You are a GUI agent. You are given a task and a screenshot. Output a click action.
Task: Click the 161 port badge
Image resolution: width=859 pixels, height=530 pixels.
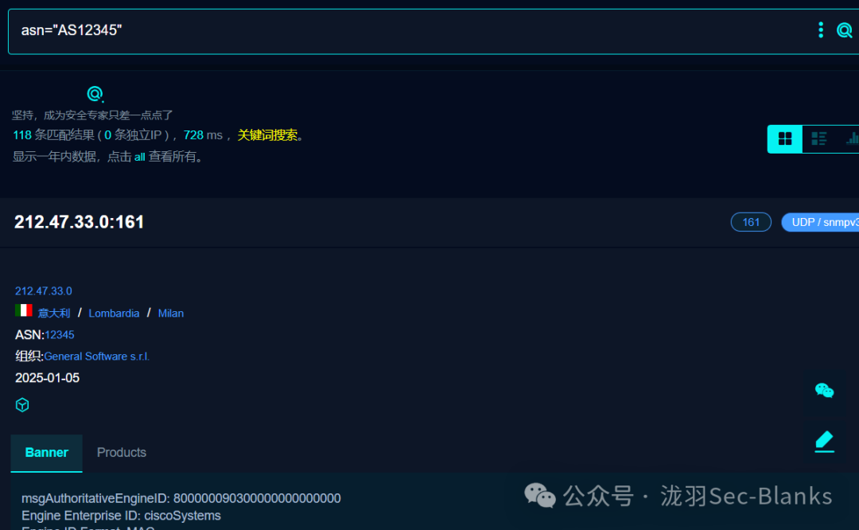point(751,222)
